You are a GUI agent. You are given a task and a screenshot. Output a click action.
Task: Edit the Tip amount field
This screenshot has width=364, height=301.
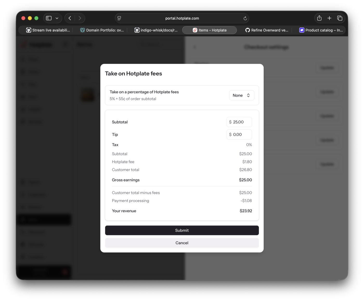pyautogui.click(x=239, y=135)
